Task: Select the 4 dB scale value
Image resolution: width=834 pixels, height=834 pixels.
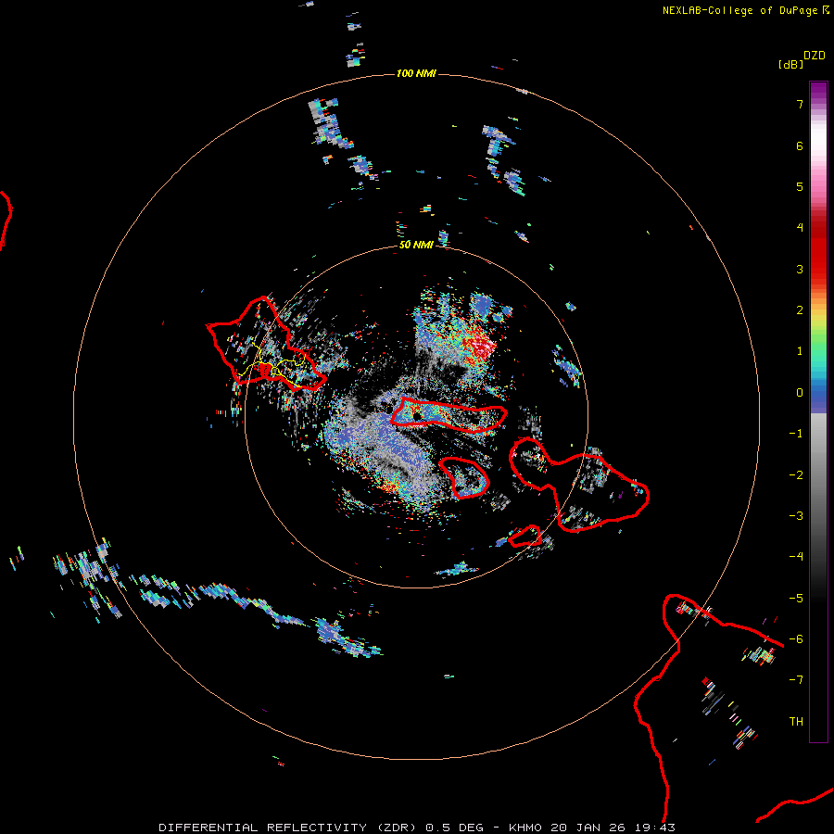Action: click(x=800, y=228)
